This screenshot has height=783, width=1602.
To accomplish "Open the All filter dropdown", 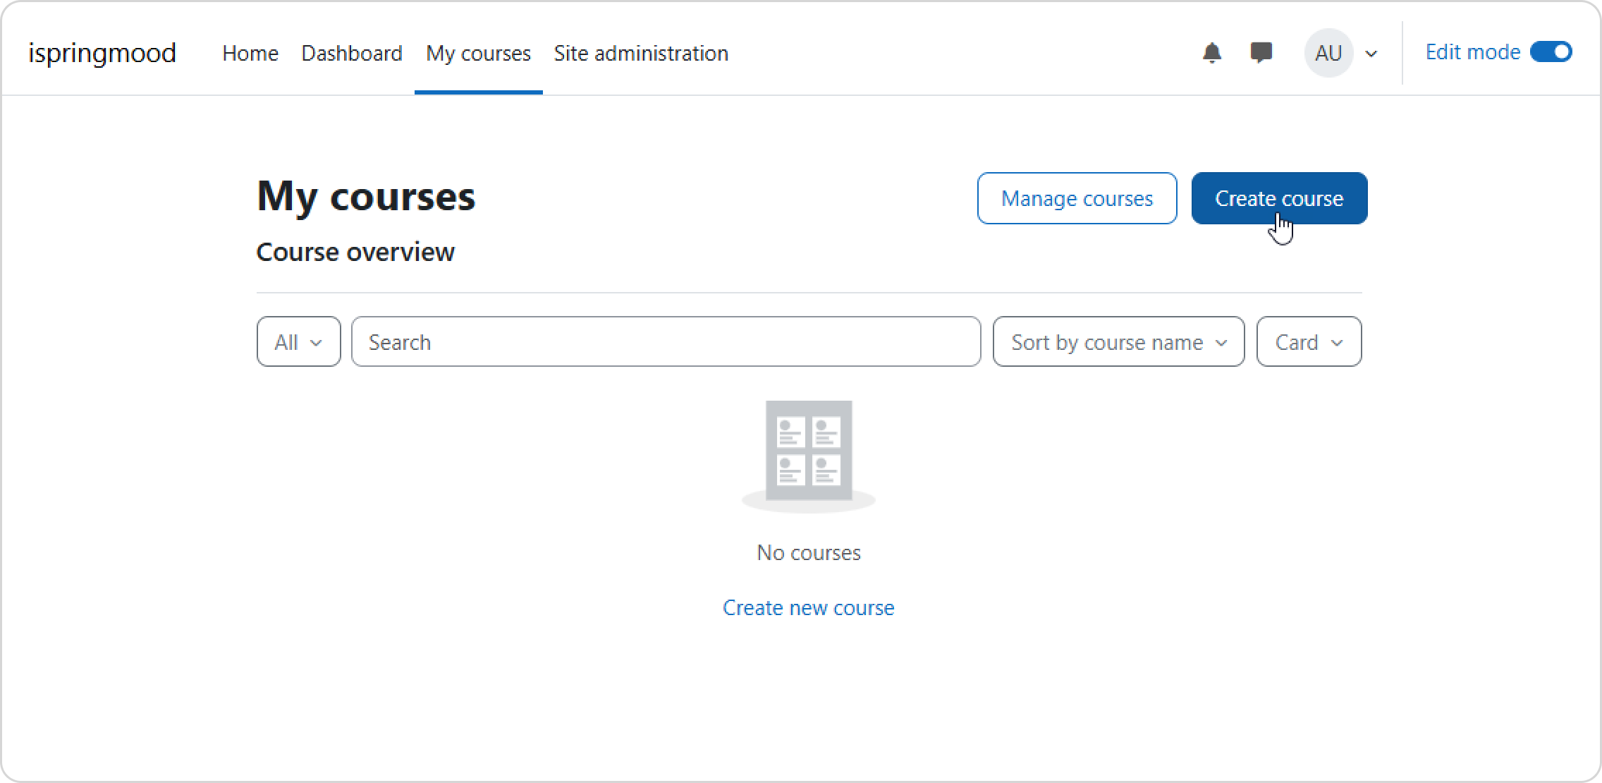I will click(x=298, y=342).
